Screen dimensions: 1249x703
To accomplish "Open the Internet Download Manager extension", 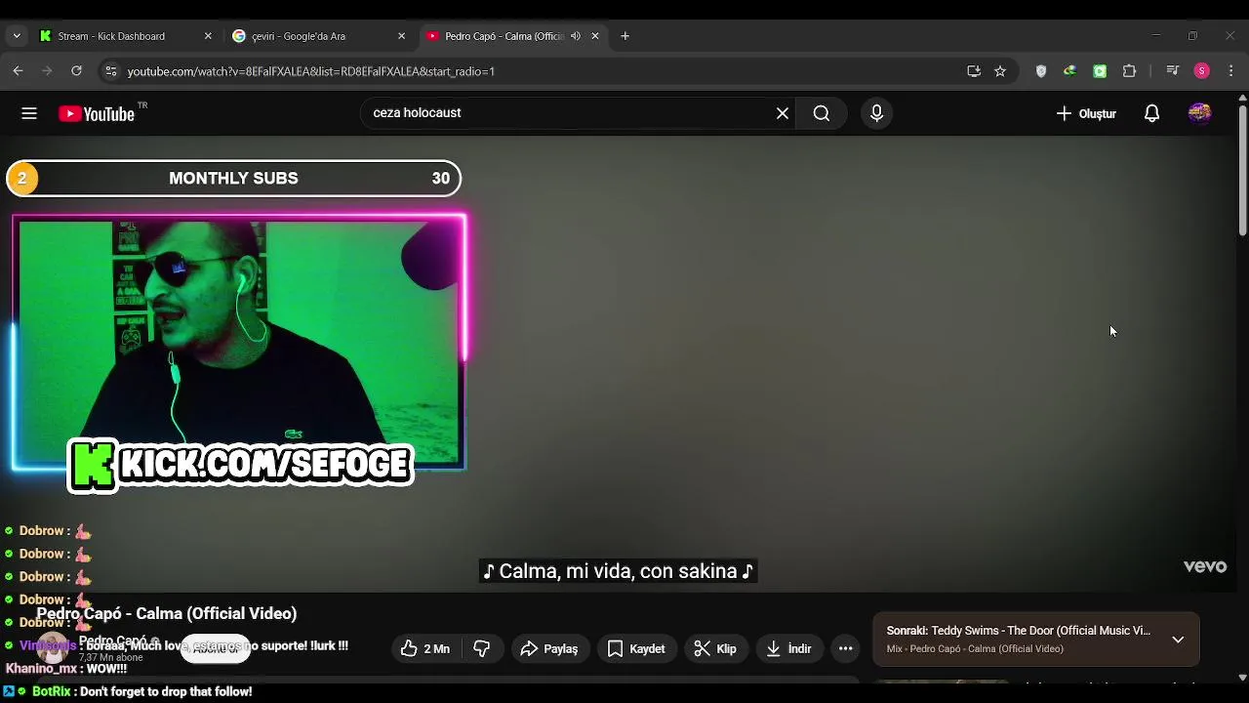I will [x=1069, y=70].
